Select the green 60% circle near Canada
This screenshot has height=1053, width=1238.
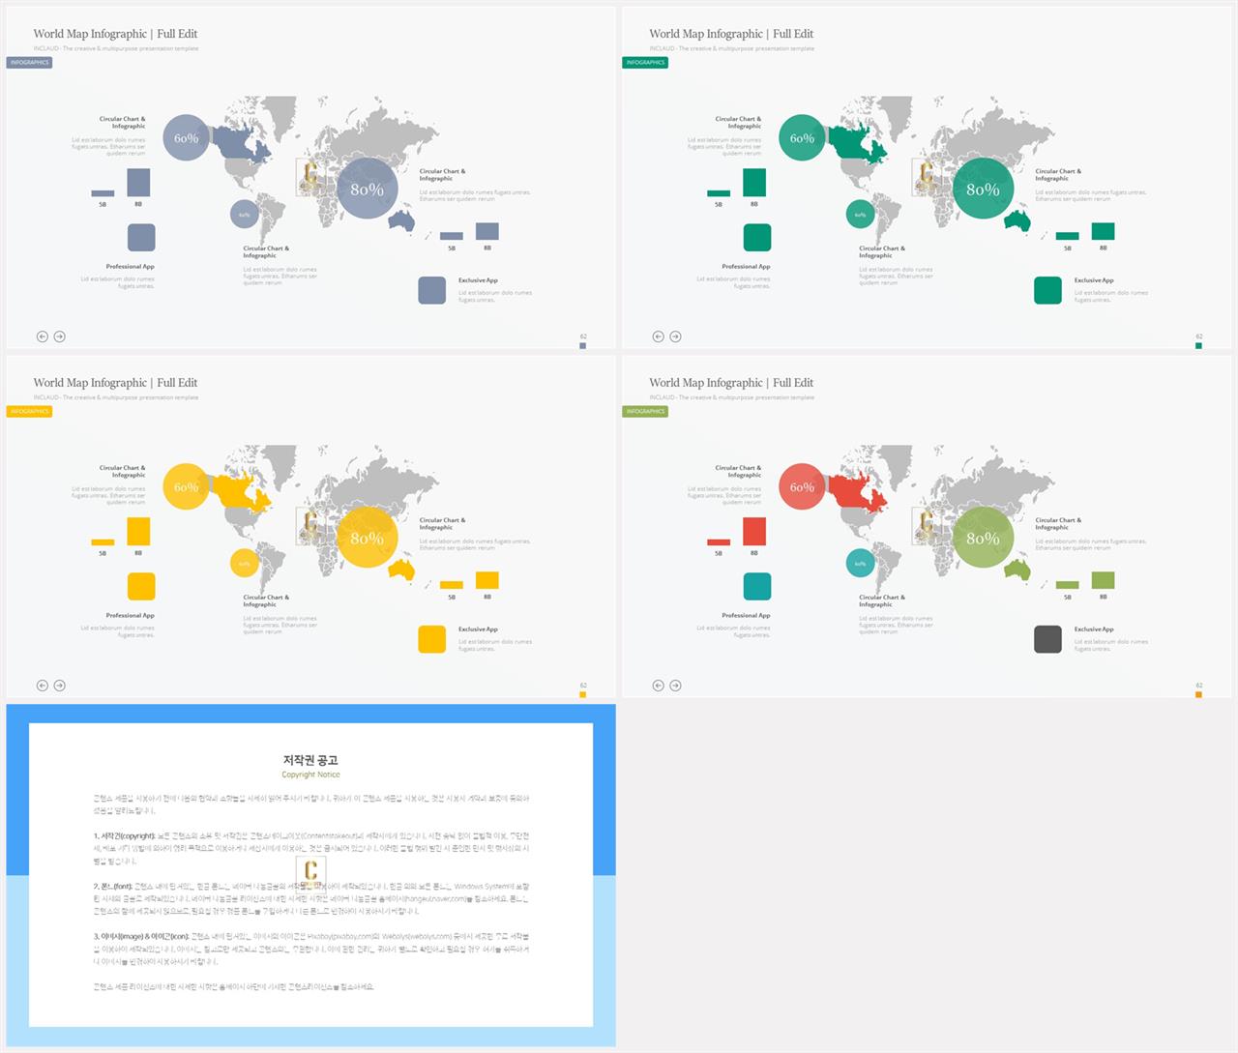pyautogui.click(x=802, y=137)
